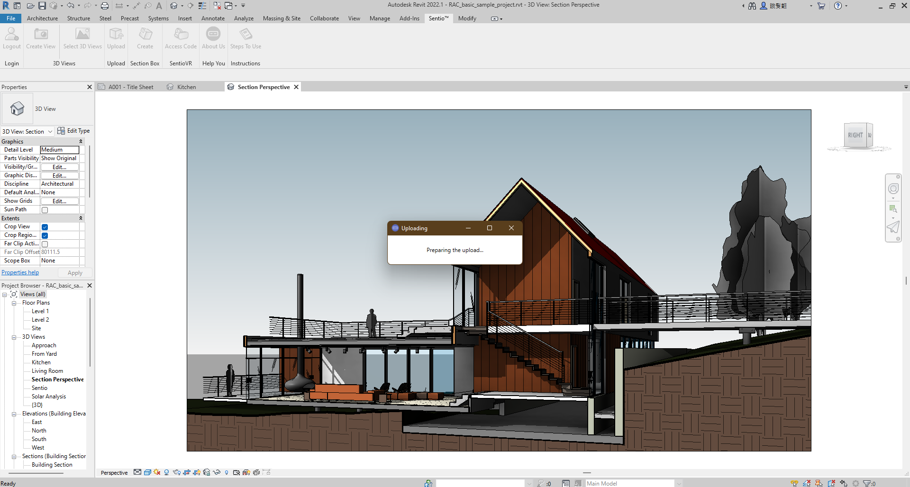Click Edit button for Show Grids
This screenshot has height=487, width=910.
[59, 201]
